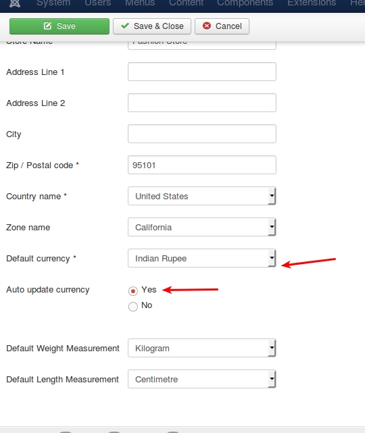Viewport: 365px width, 433px height.
Task: Click the Zip / Postal code field
Action: (202, 165)
